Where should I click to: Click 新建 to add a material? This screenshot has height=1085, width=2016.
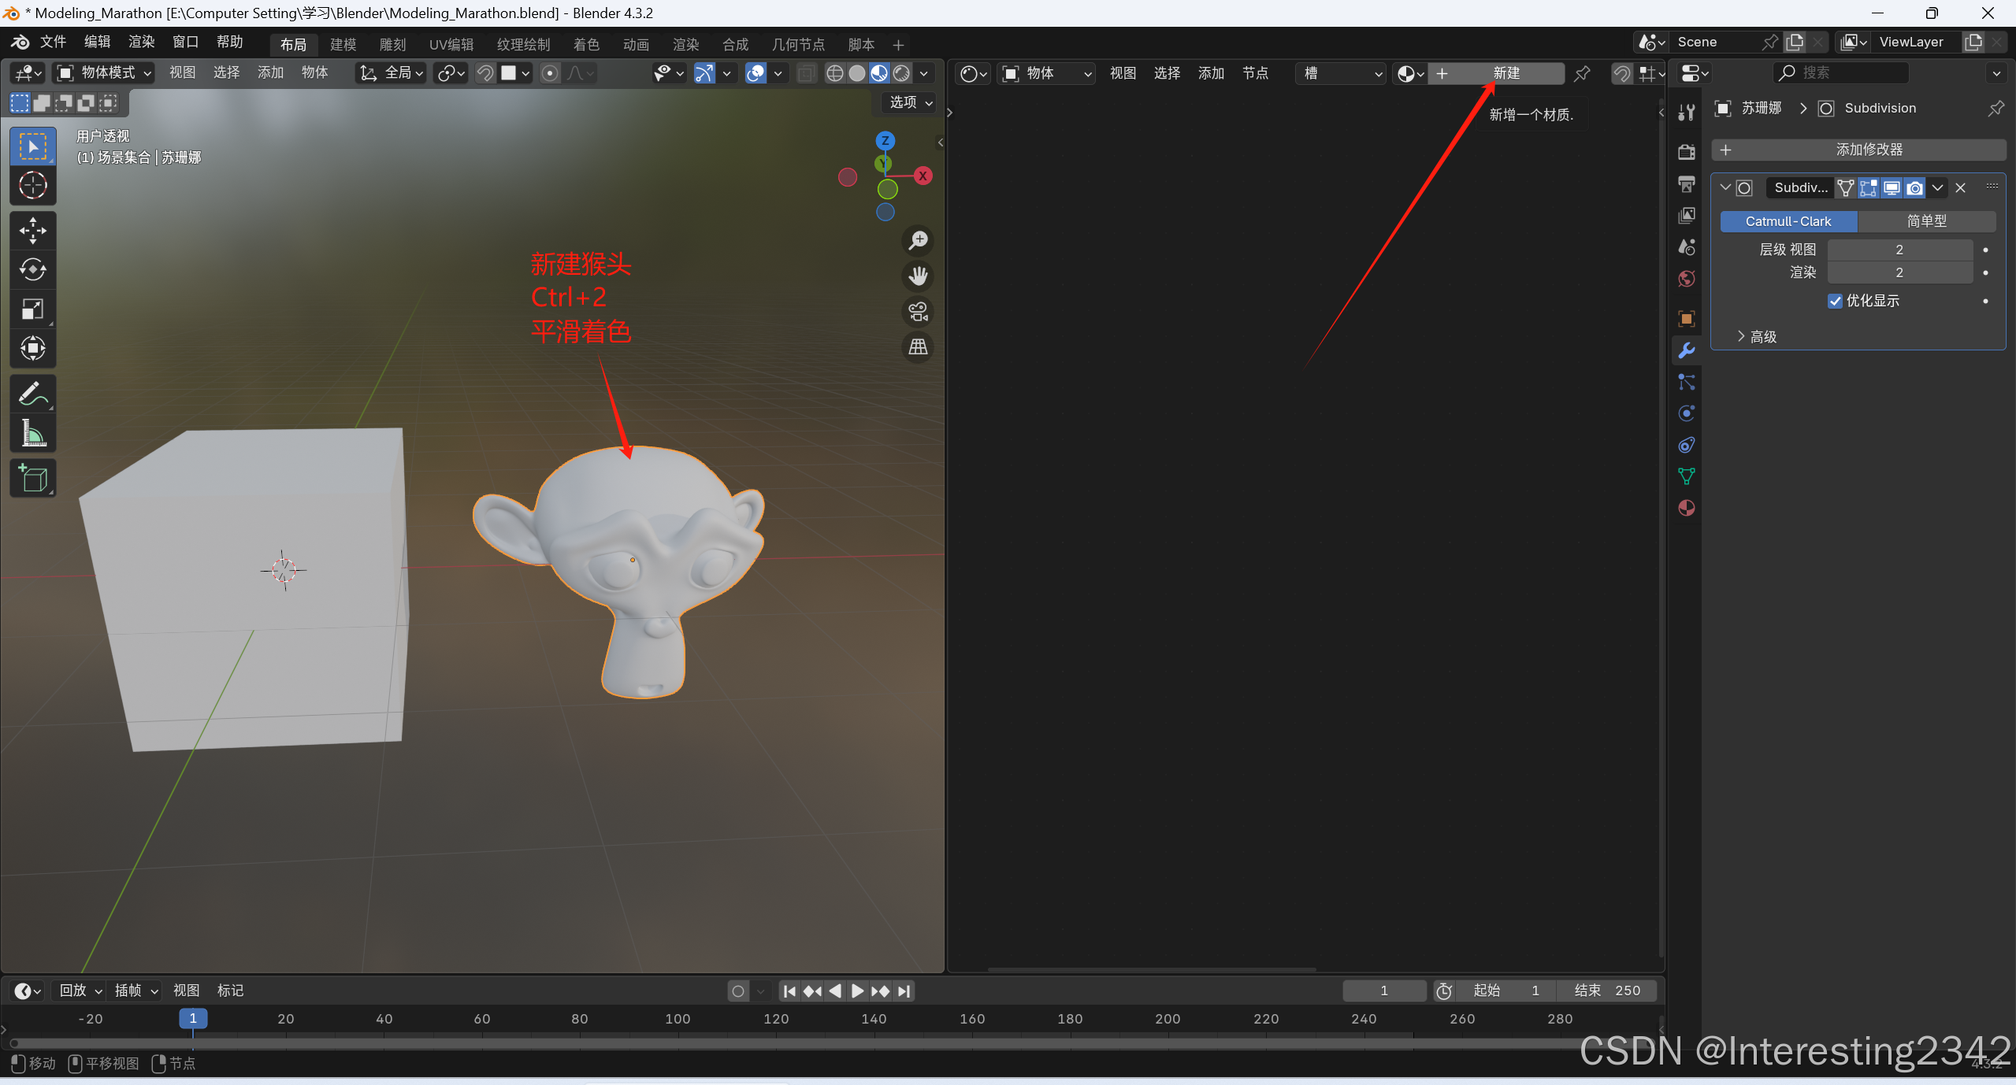(x=1505, y=73)
